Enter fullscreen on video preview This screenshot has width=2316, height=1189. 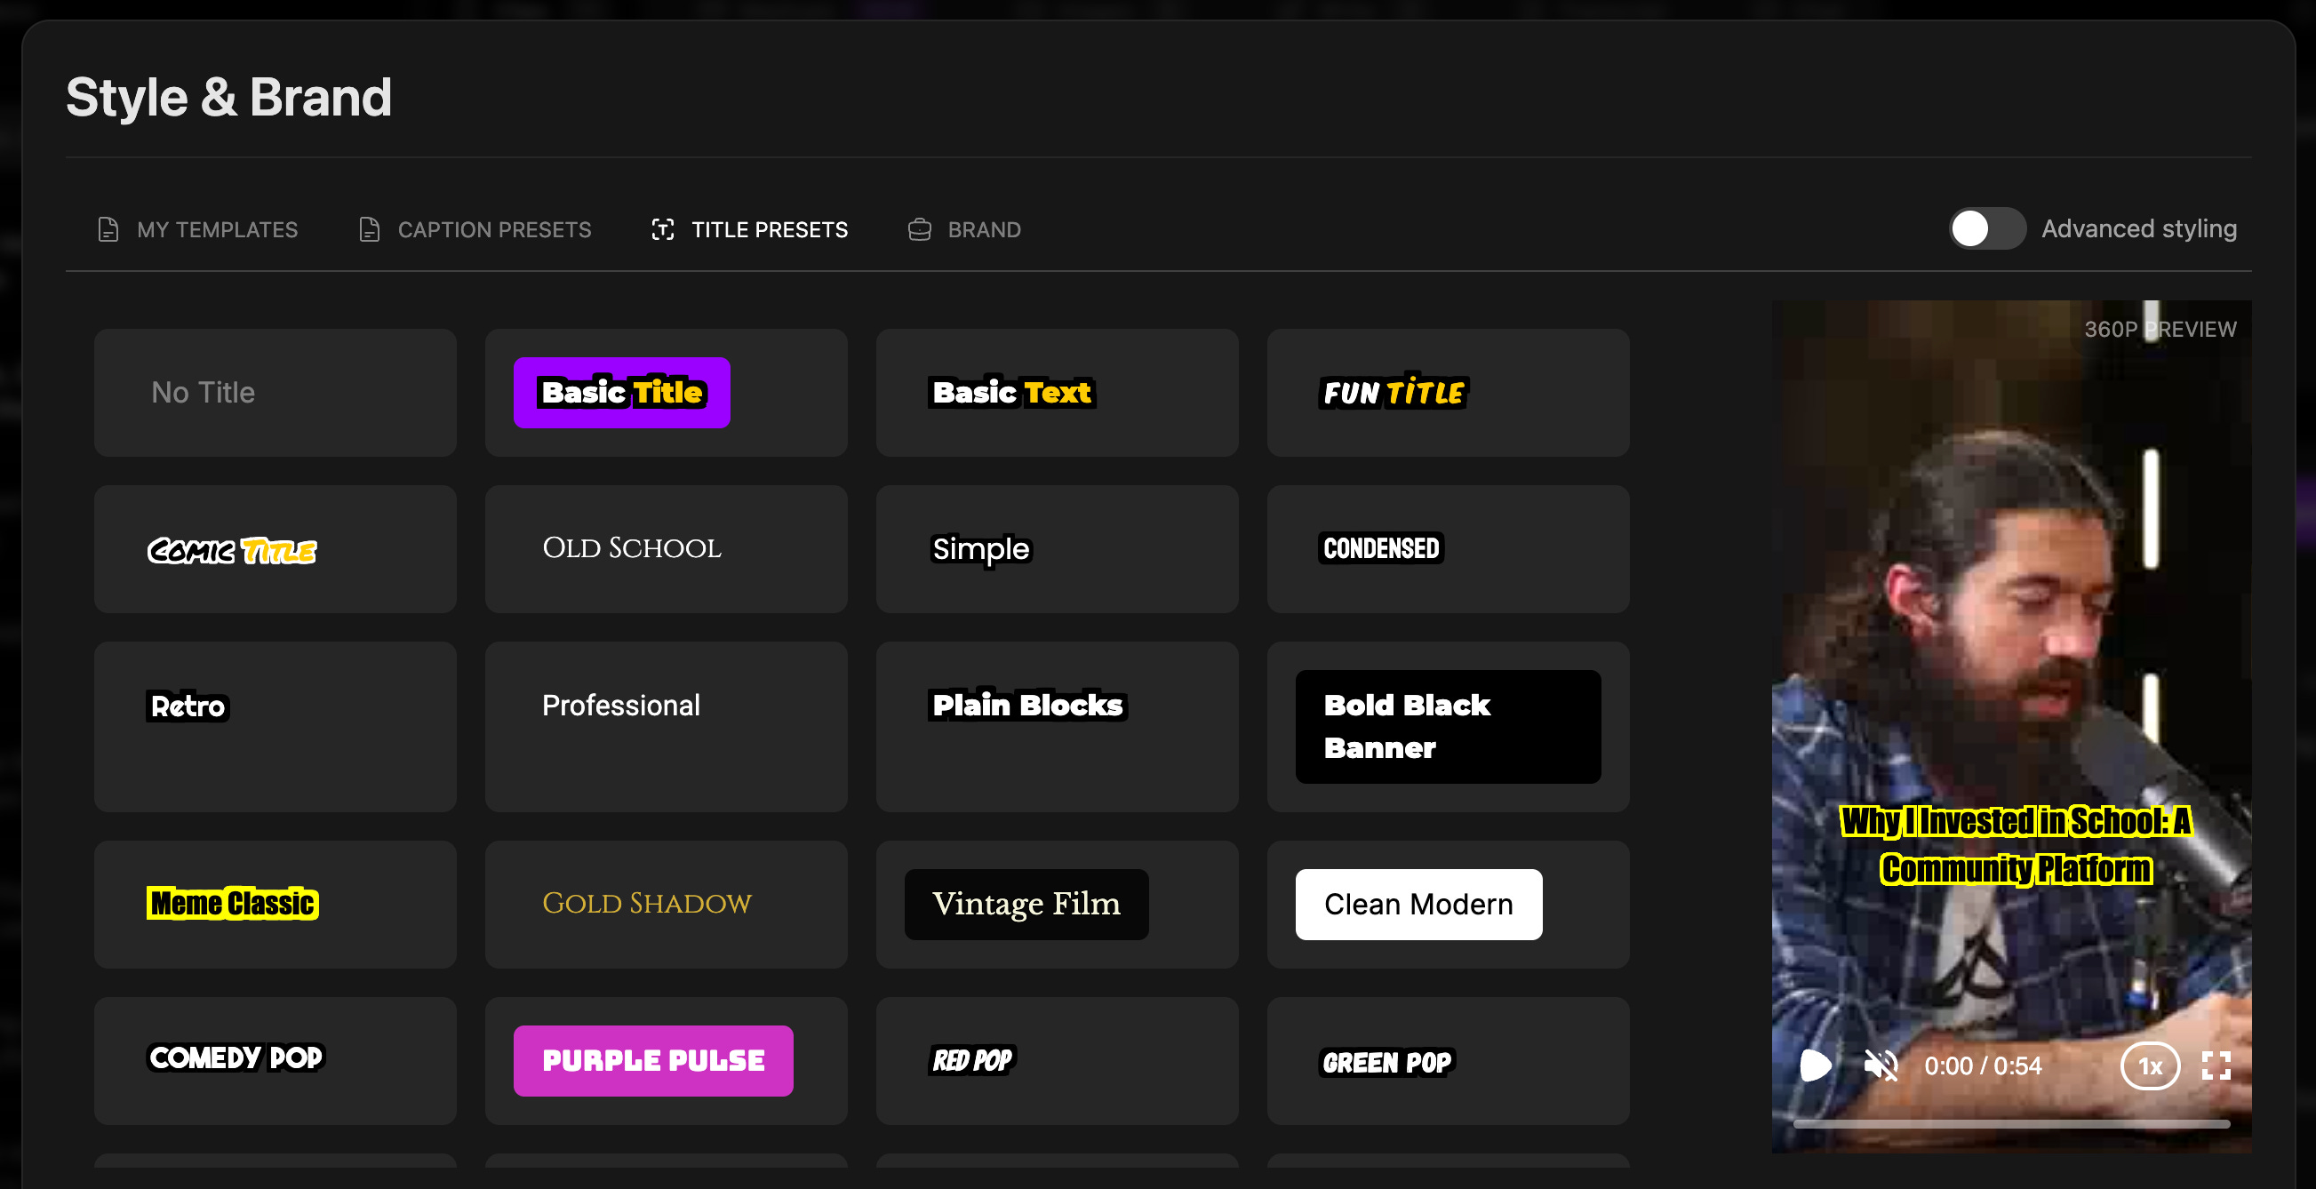pyautogui.click(x=2216, y=1065)
